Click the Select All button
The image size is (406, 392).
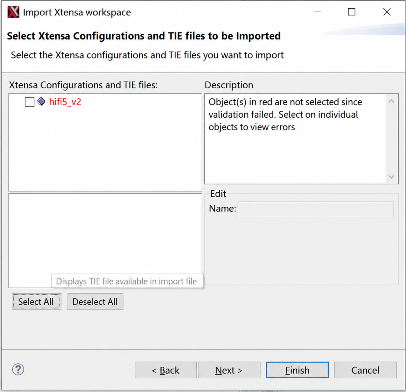tap(36, 301)
